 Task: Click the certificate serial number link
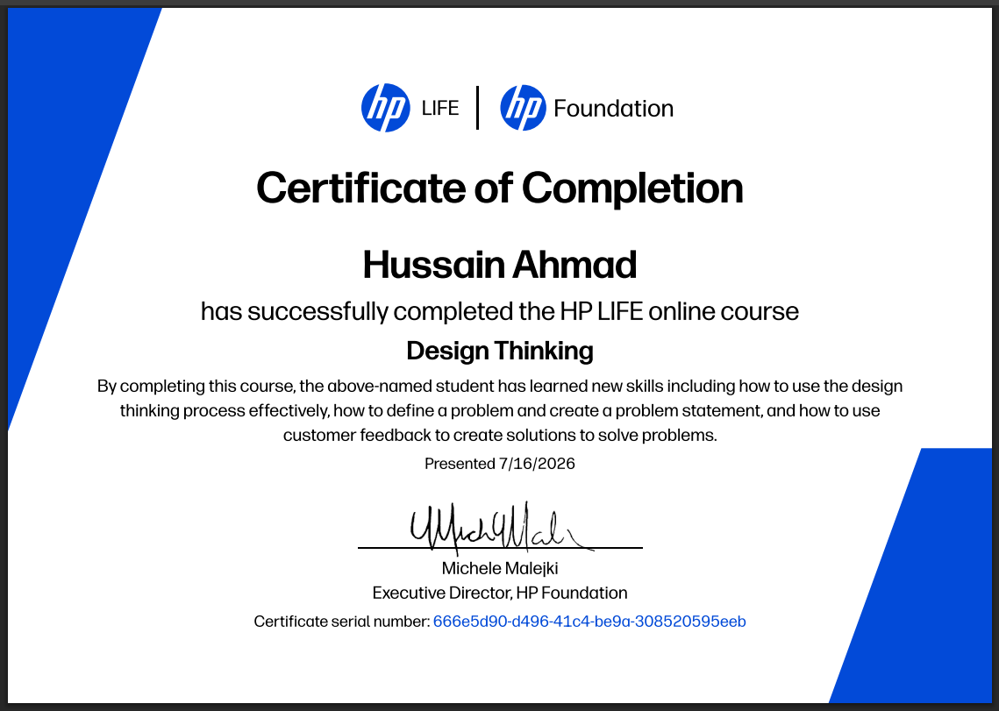click(589, 622)
